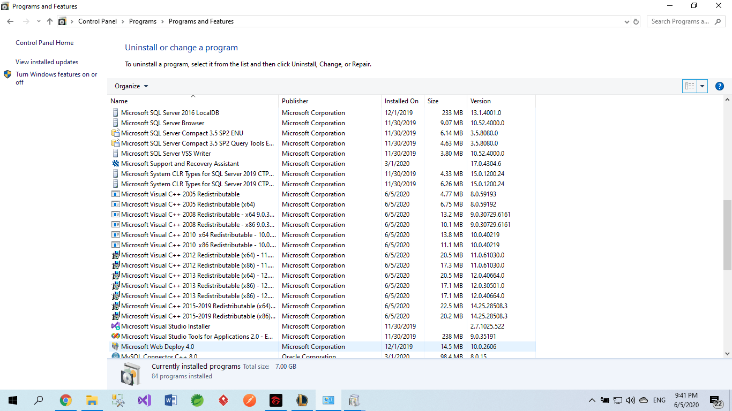
Task: Click the Microsoft Web Deploy 4.0 icon
Action: (x=115, y=347)
